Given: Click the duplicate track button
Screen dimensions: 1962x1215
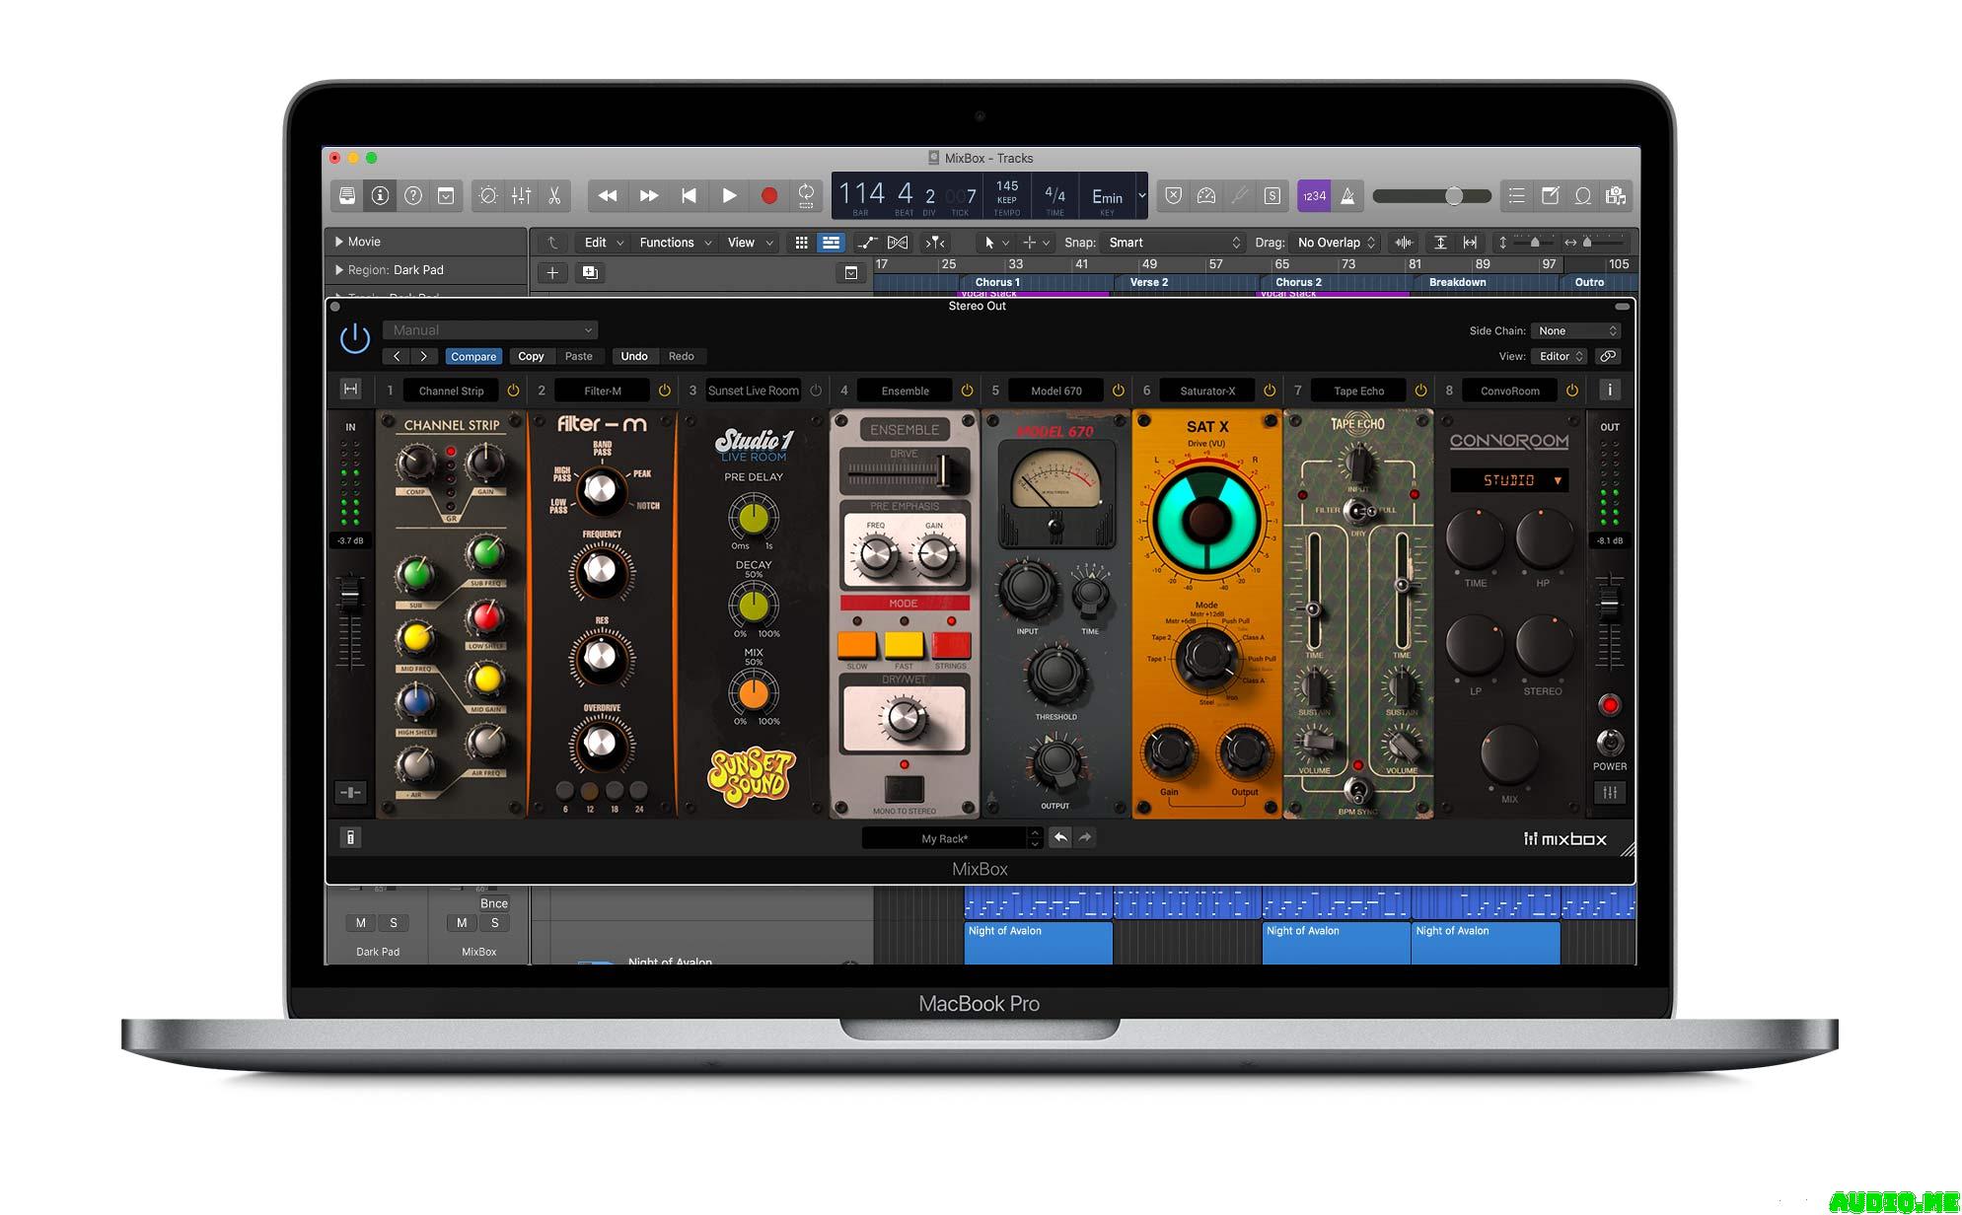Looking at the screenshot, I should 590,273.
